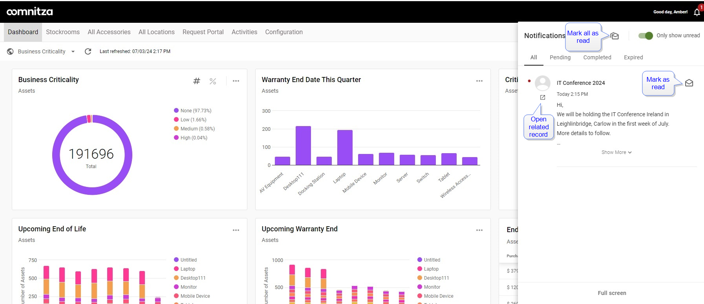Go to the Dashboard tab
The height and width of the screenshot is (304, 704).
click(x=23, y=32)
